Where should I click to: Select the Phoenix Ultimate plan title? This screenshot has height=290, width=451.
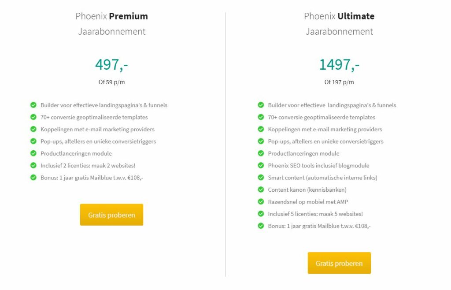pyautogui.click(x=339, y=16)
